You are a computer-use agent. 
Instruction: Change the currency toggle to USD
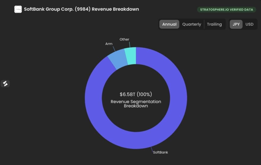249,24
